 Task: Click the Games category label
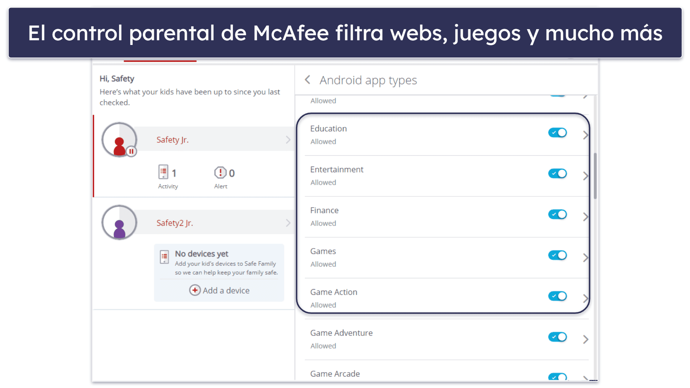[323, 251]
